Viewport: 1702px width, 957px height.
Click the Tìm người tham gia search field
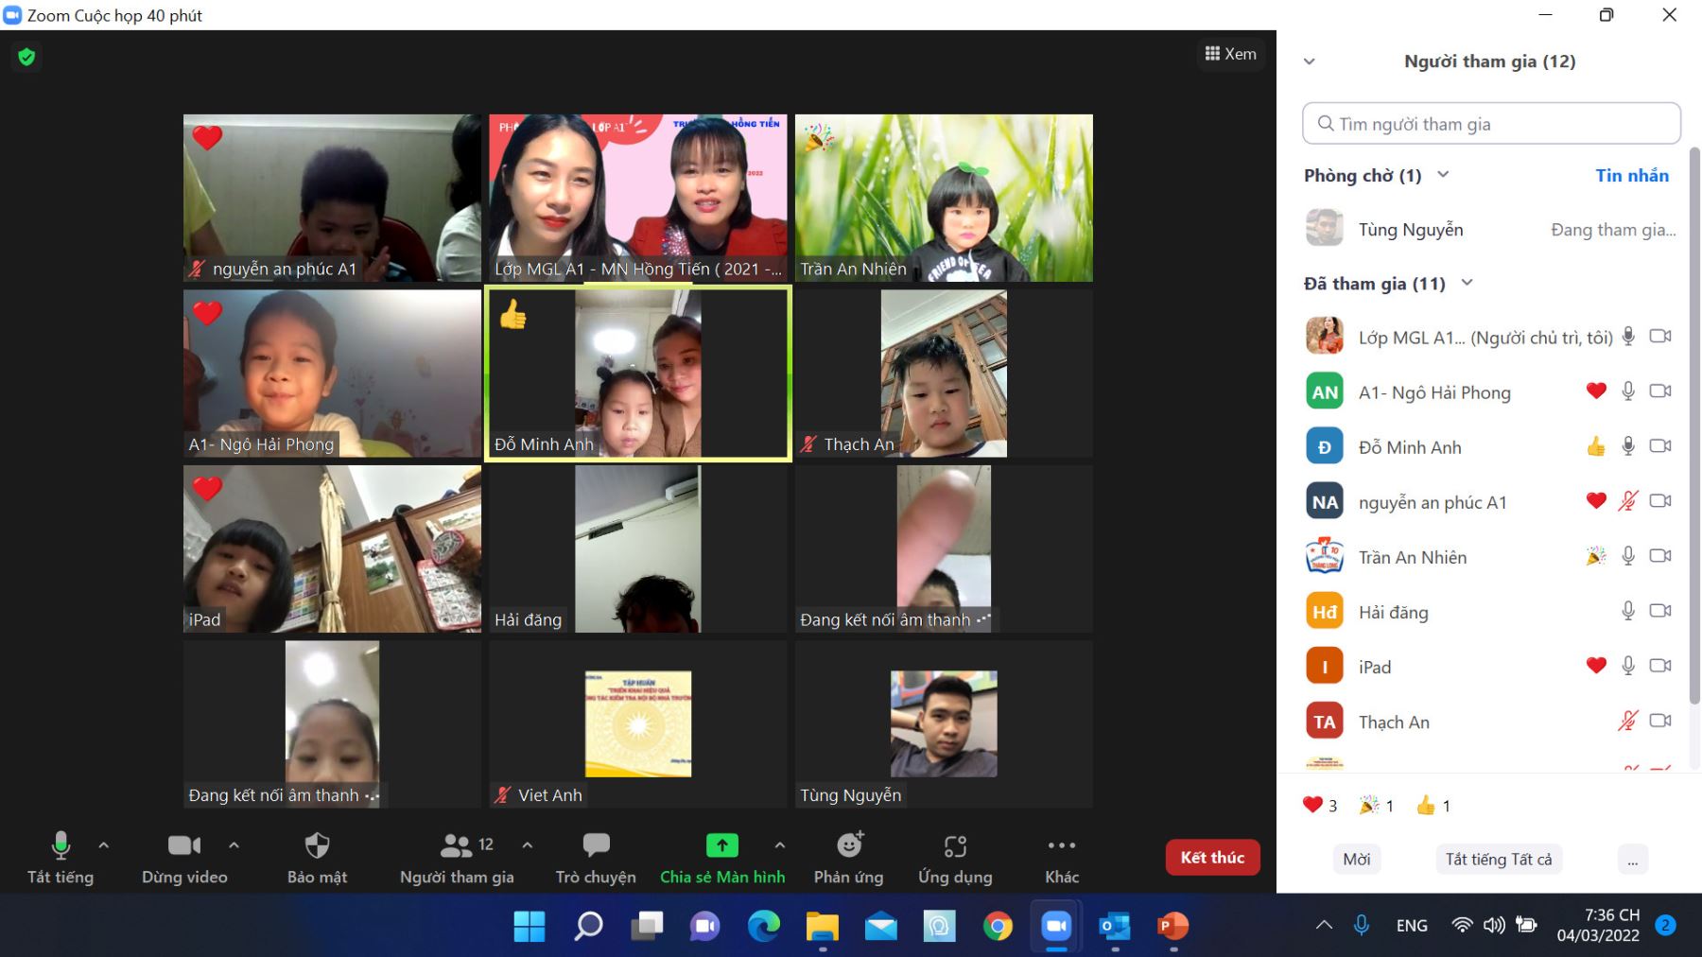pos(1491,124)
